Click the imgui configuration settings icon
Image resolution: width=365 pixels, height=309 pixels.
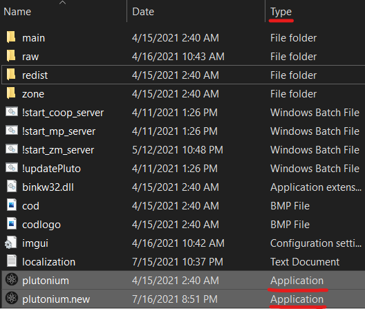10,243
